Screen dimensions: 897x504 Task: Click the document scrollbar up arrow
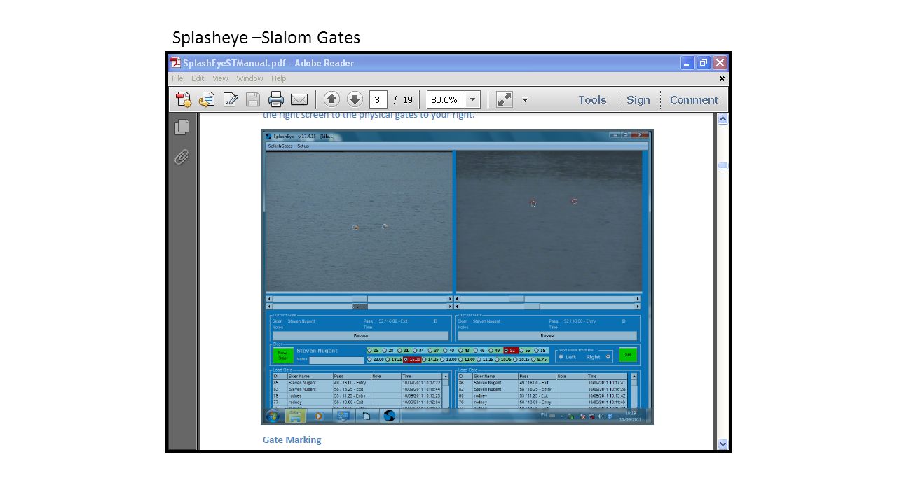pyautogui.click(x=723, y=119)
